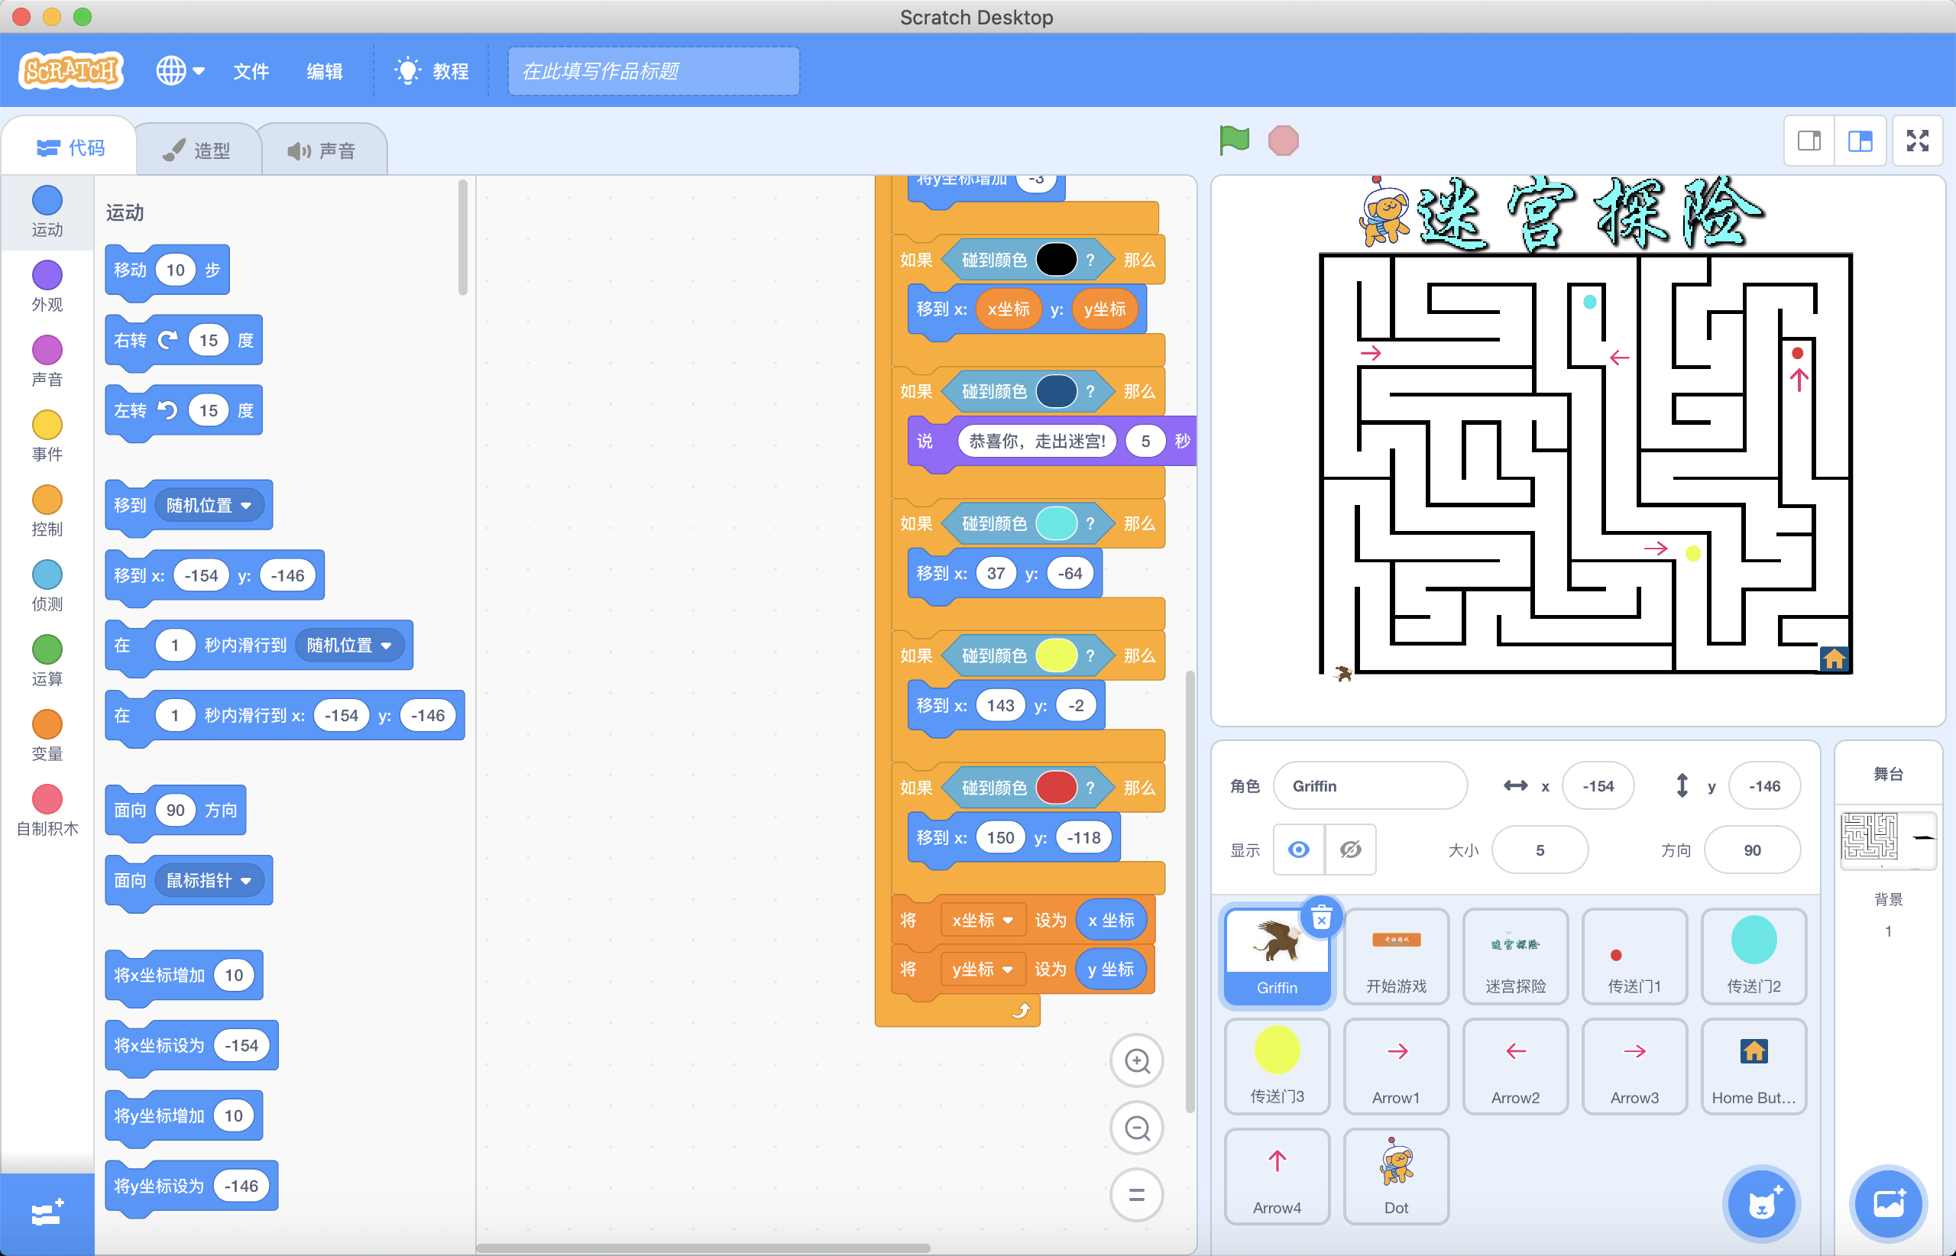Open the choose a sprite button
The width and height of the screenshot is (1956, 1256).
click(1762, 1204)
